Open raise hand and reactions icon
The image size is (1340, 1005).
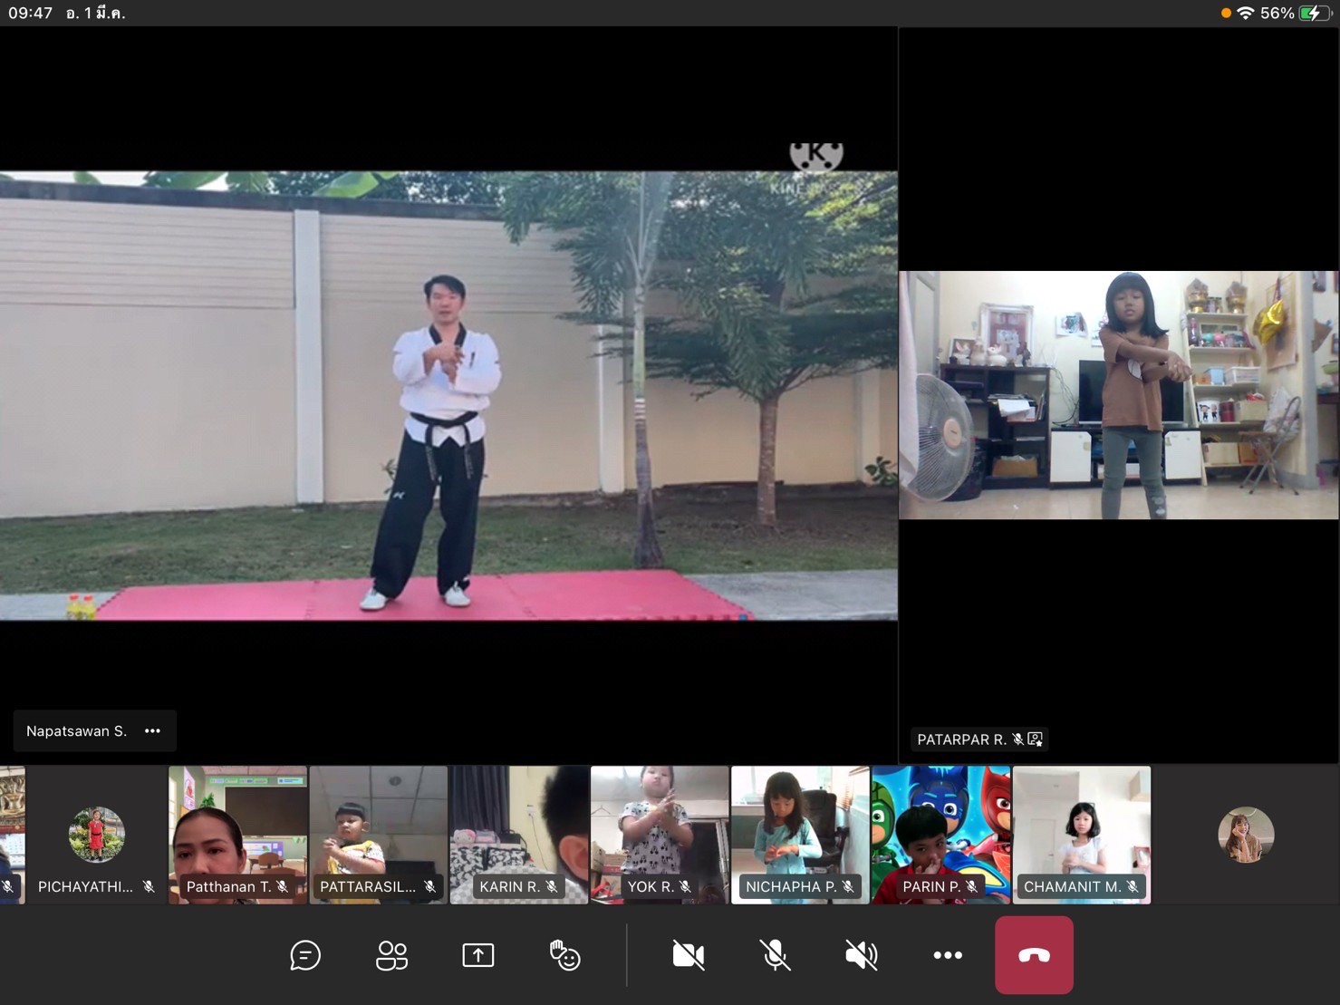564,955
